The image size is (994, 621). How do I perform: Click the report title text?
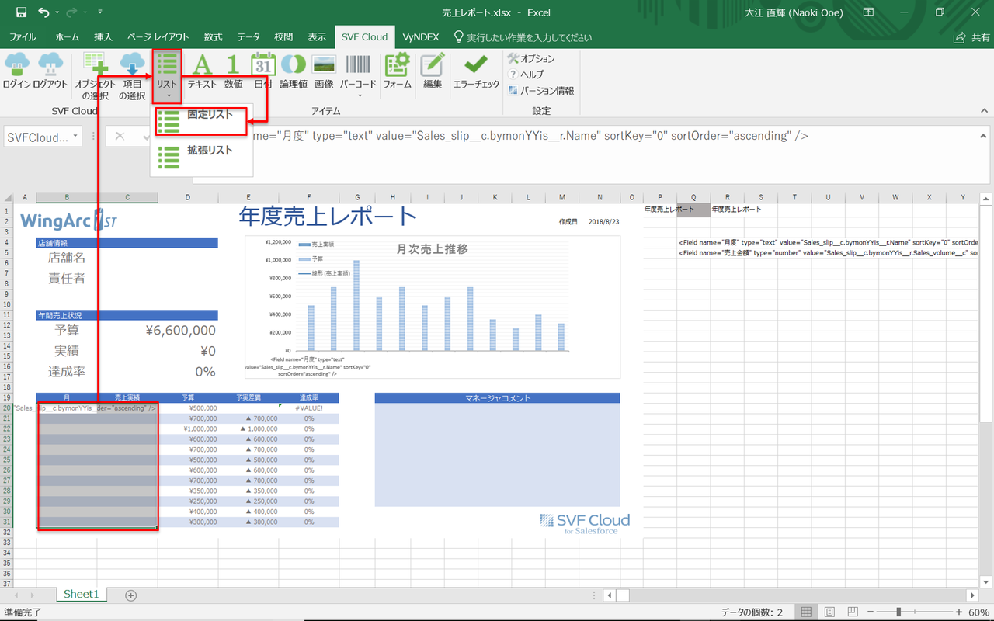pos(328,217)
